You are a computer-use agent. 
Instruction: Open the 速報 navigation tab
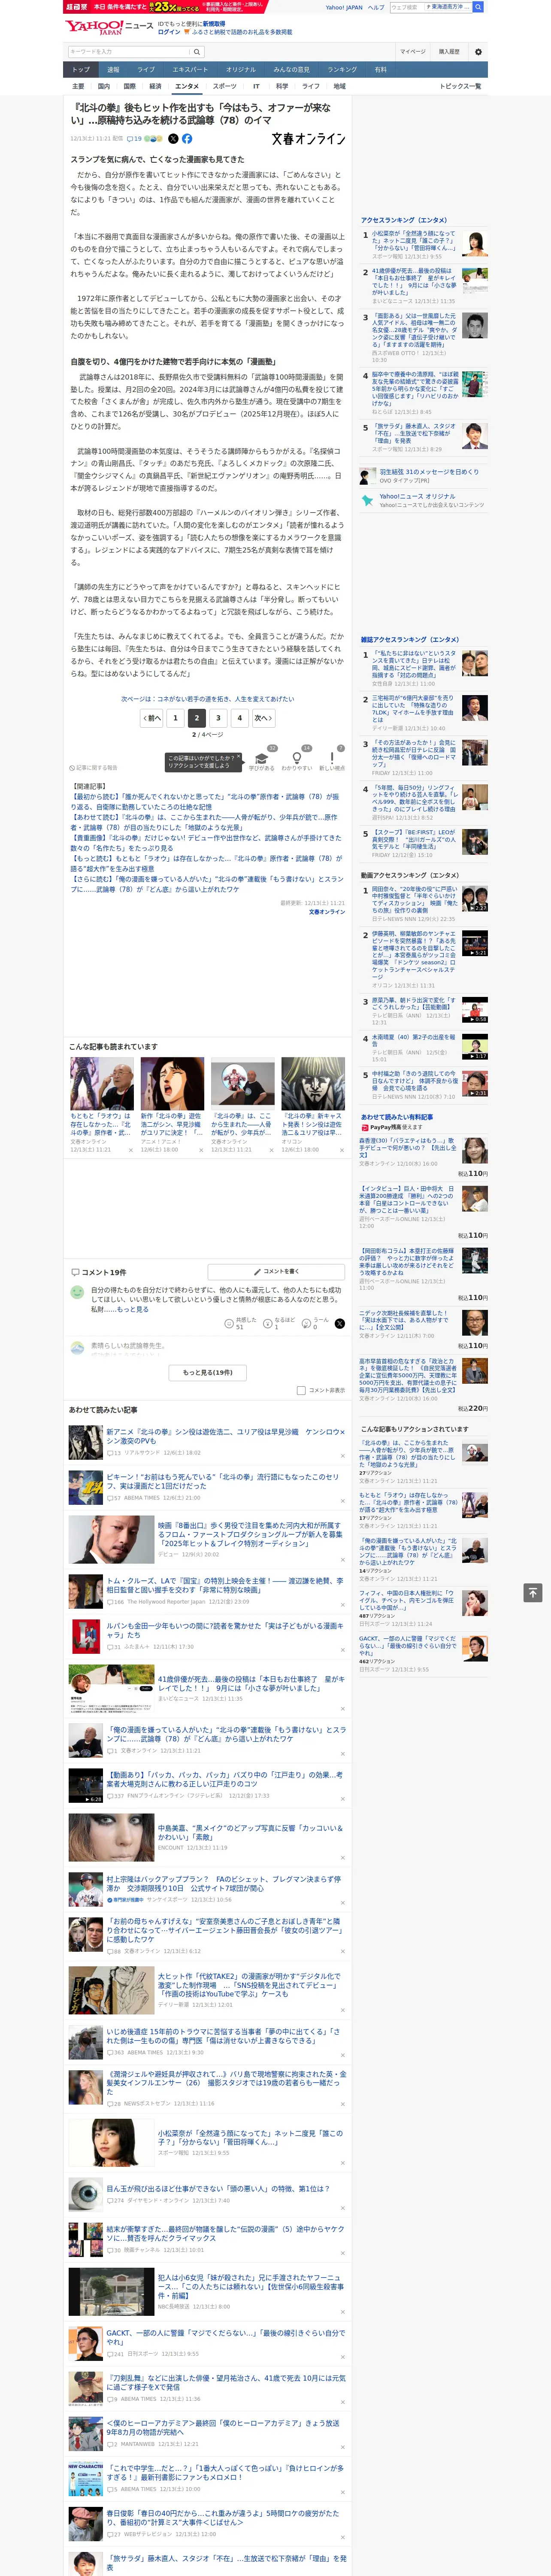(x=113, y=70)
